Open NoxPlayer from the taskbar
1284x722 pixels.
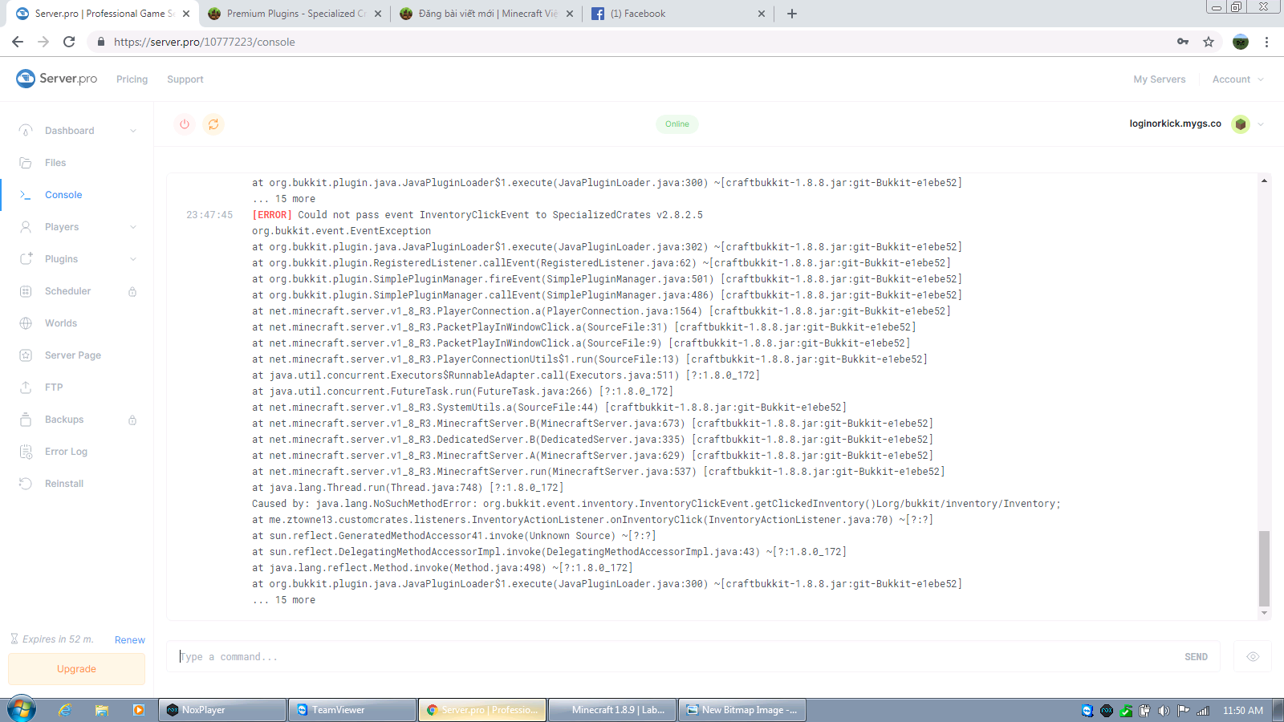pos(224,710)
